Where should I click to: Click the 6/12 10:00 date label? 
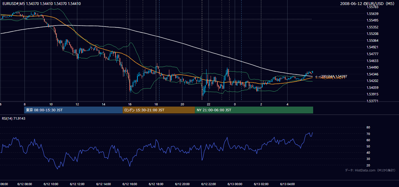pos(51,184)
